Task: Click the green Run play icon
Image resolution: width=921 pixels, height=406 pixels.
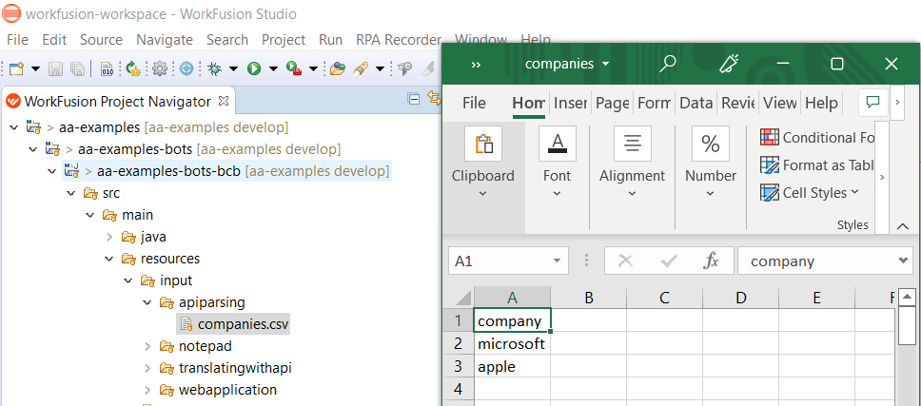Action: click(254, 69)
